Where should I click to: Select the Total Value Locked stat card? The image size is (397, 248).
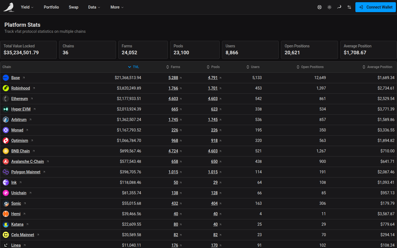(28, 50)
